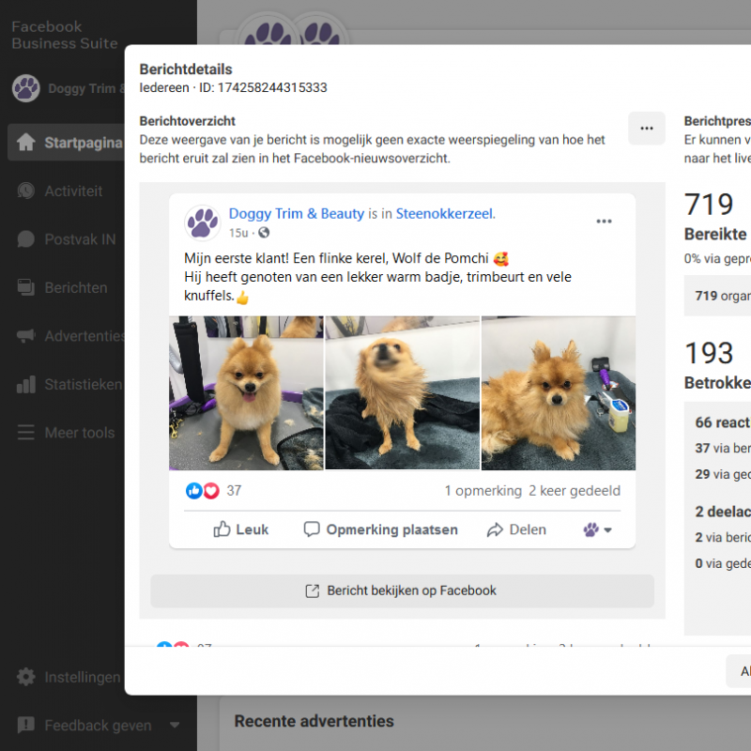Screen dimensions: 751x751
Task: Open Berichtoverzicht three-dot options button
Action: click(647, 129)
